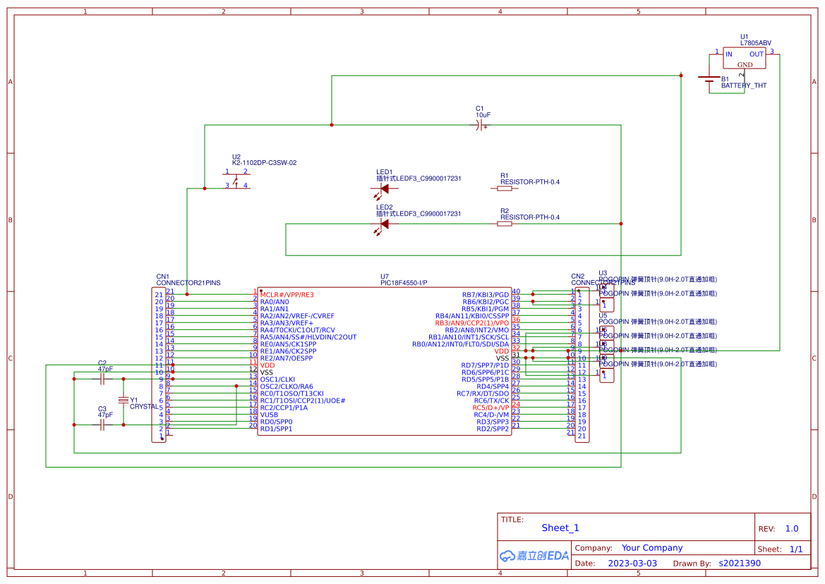
Task: Click the R1 resistor symbol
Action: tap(505, 189)
